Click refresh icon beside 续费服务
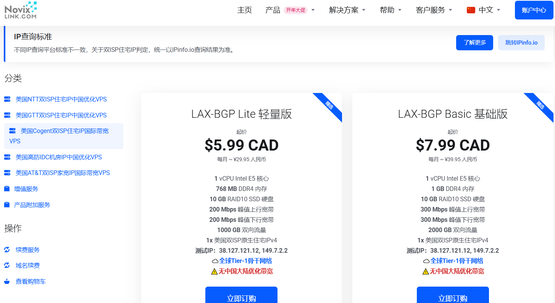This screenshot has width=555, height=303. (x=7, y=250)
